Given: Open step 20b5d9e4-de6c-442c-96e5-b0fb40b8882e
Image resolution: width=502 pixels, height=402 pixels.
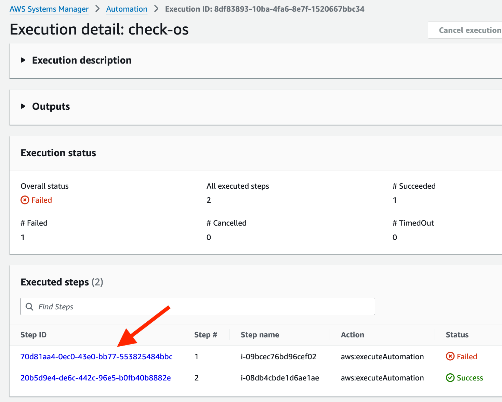Looking at the screenshot, I should click(96, 378).
